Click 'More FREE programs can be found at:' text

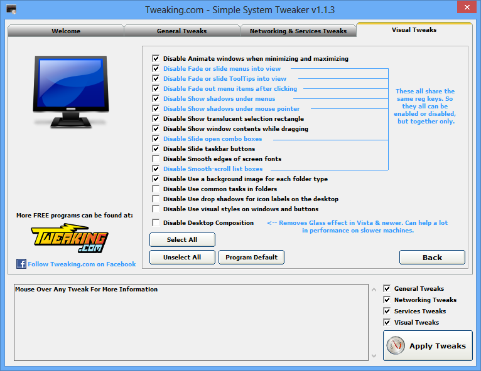[75, 215]
